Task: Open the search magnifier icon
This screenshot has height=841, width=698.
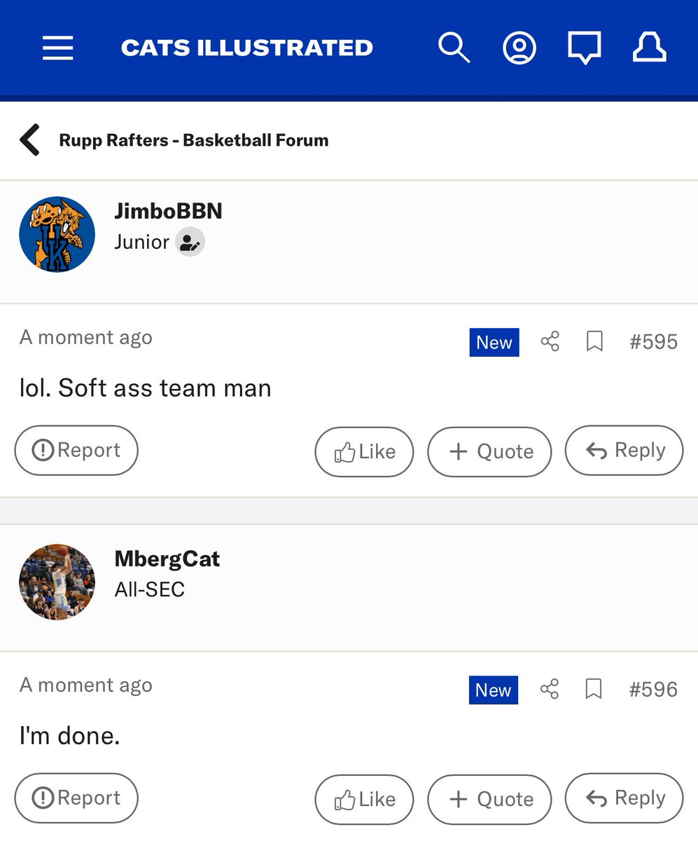Action: [454, 48]
